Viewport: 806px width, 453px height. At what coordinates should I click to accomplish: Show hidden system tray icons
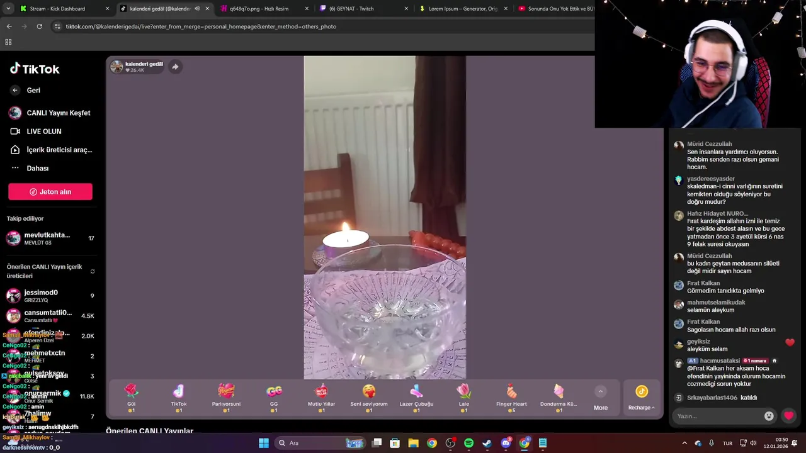[684, 443]
